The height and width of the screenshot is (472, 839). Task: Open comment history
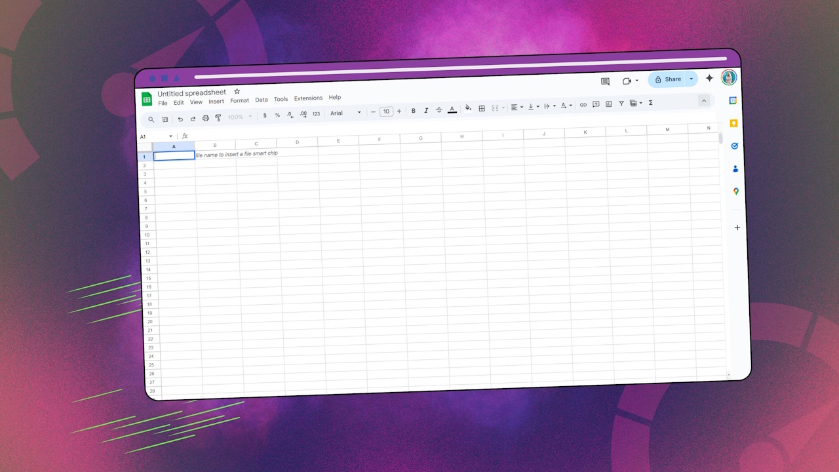(605, 81)
